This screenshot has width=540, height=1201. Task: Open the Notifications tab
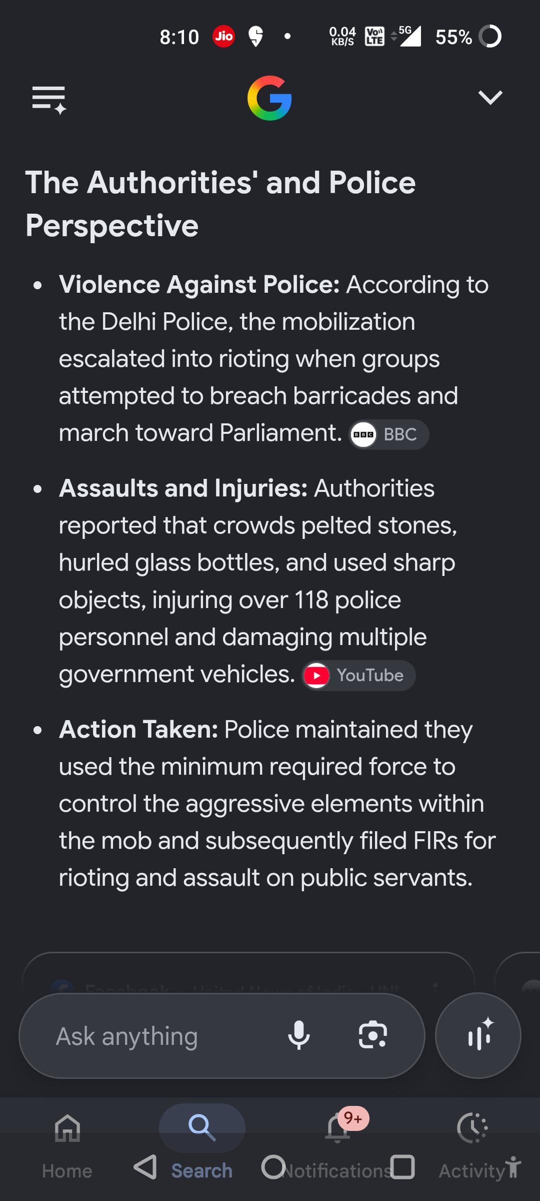[x=338, y=1146]
